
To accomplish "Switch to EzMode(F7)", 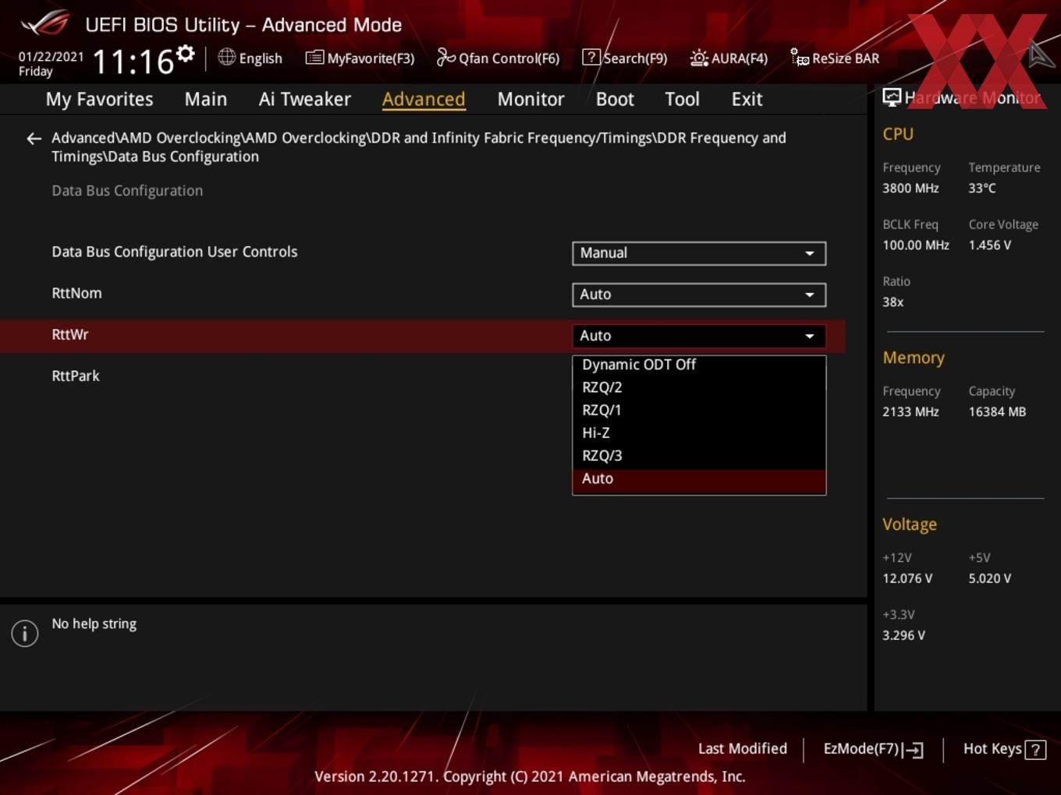I will pyautogui.click(x=874, y=749).
